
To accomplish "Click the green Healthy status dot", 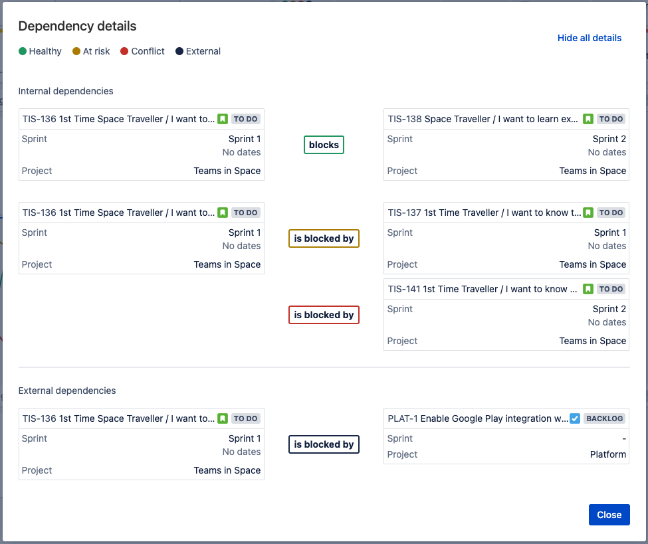I will pyautogui.click(x=22, y=51).
